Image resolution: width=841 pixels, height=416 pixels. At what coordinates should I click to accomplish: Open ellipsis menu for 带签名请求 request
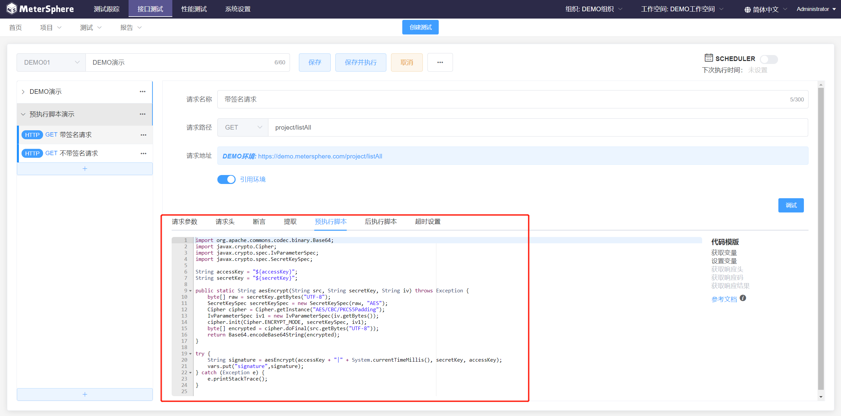tap(143, 135)
